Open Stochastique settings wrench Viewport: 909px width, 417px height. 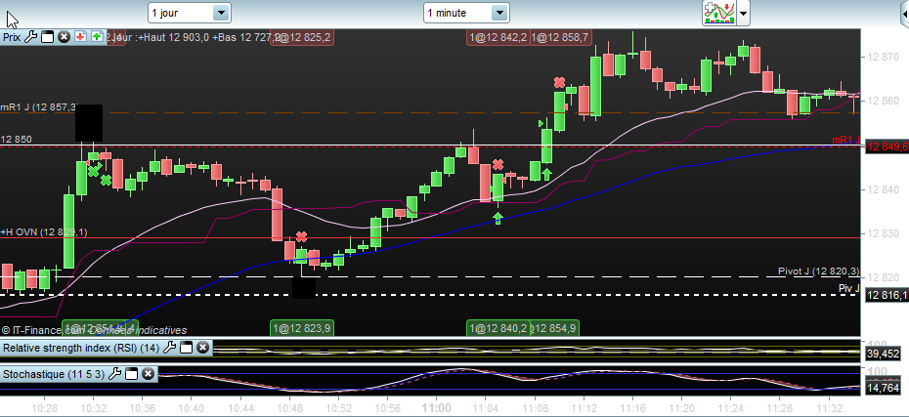pos(114,374)
